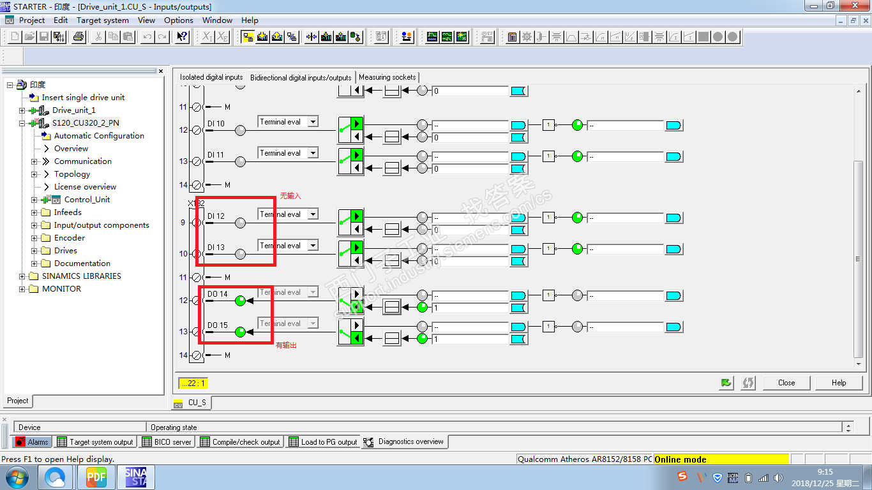Click the Close button
872x490 pixels.
coord(786,383)
